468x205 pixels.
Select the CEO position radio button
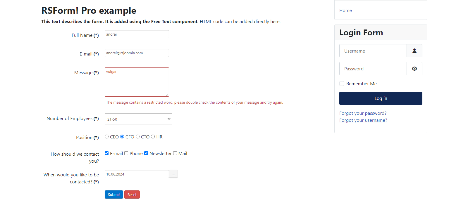coord(107,137)
